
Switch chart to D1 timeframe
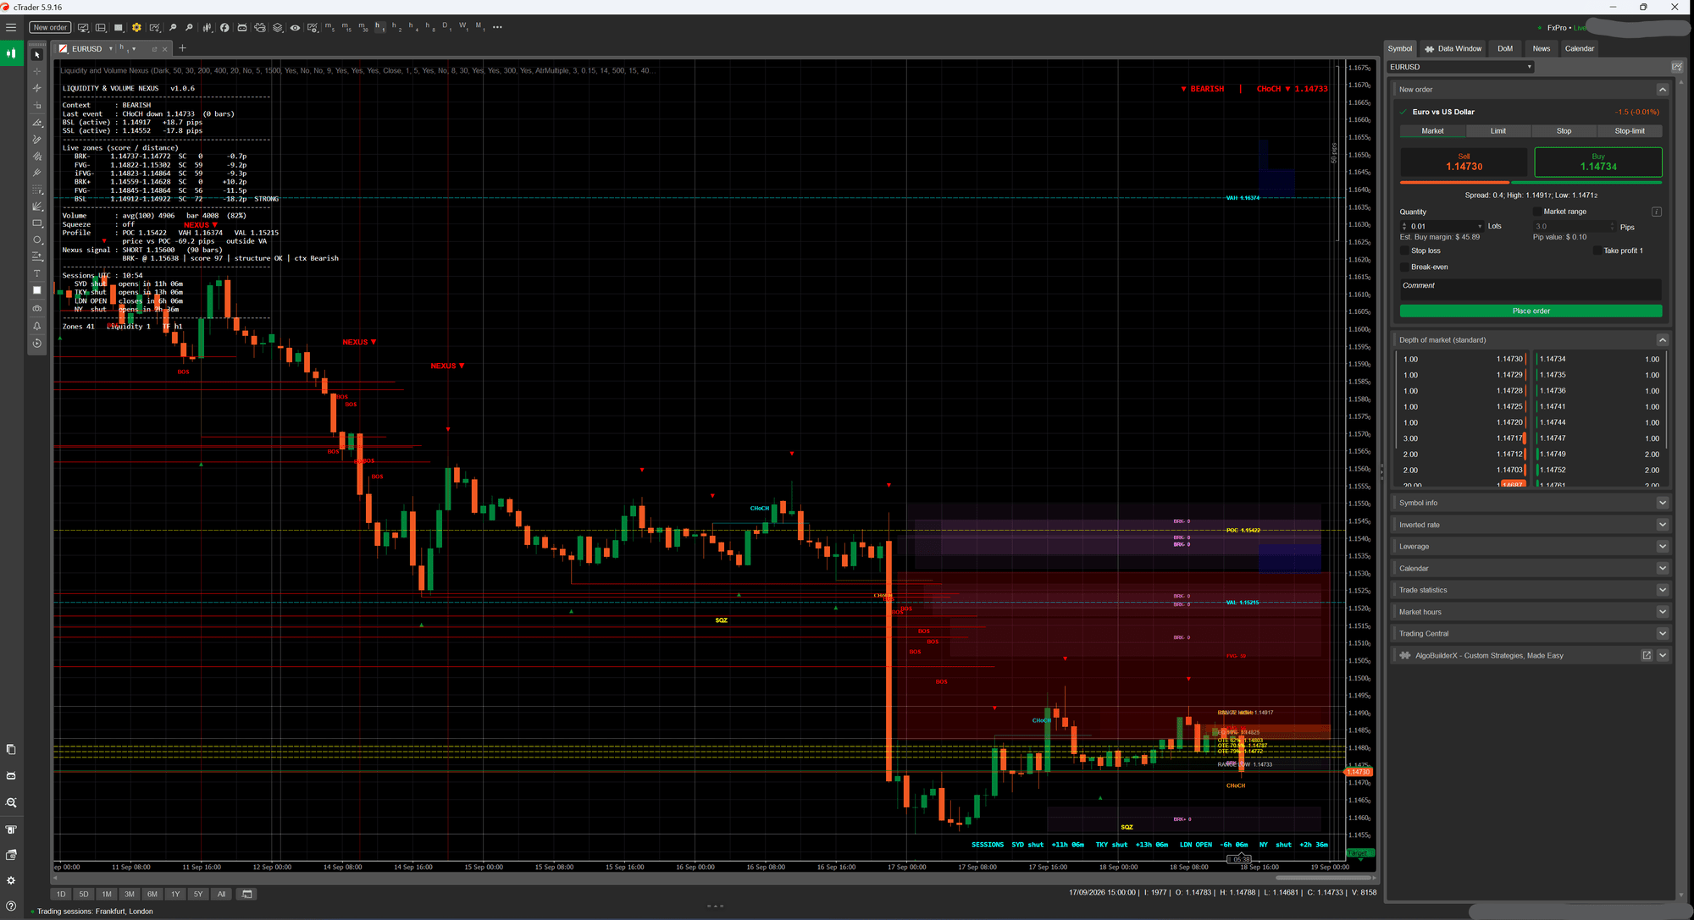point(446,27)
